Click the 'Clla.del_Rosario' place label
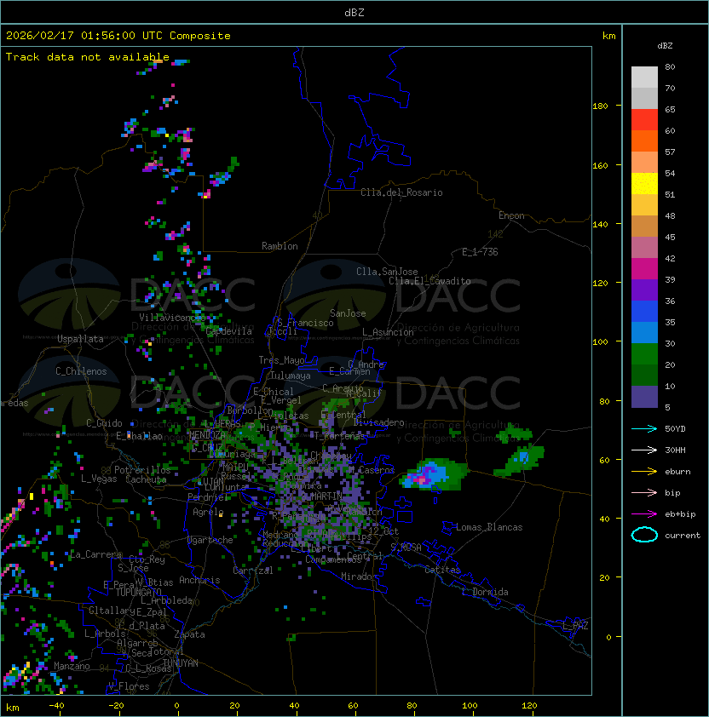709x717 pixels. tap(401, 192)
